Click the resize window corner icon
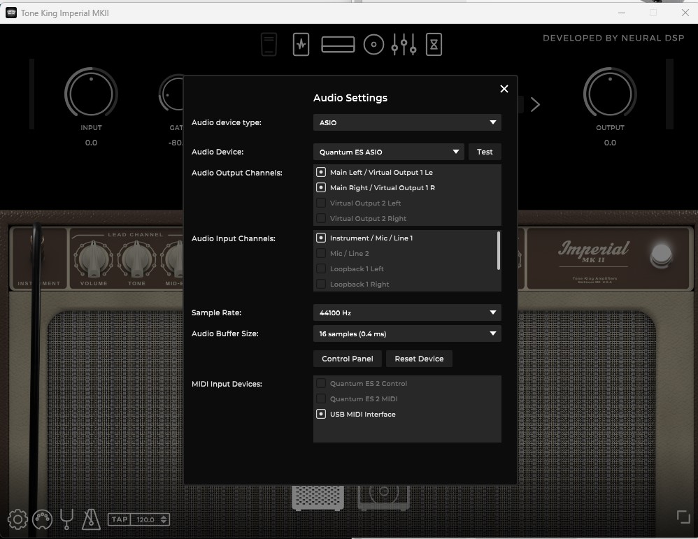The image size is (698, 539). point(683,517)
